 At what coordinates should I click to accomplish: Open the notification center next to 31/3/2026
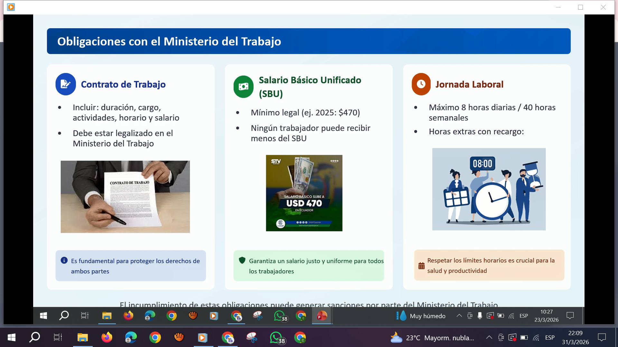(x=602, y=337)
